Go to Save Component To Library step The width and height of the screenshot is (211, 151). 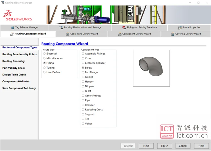coord(19,88)
